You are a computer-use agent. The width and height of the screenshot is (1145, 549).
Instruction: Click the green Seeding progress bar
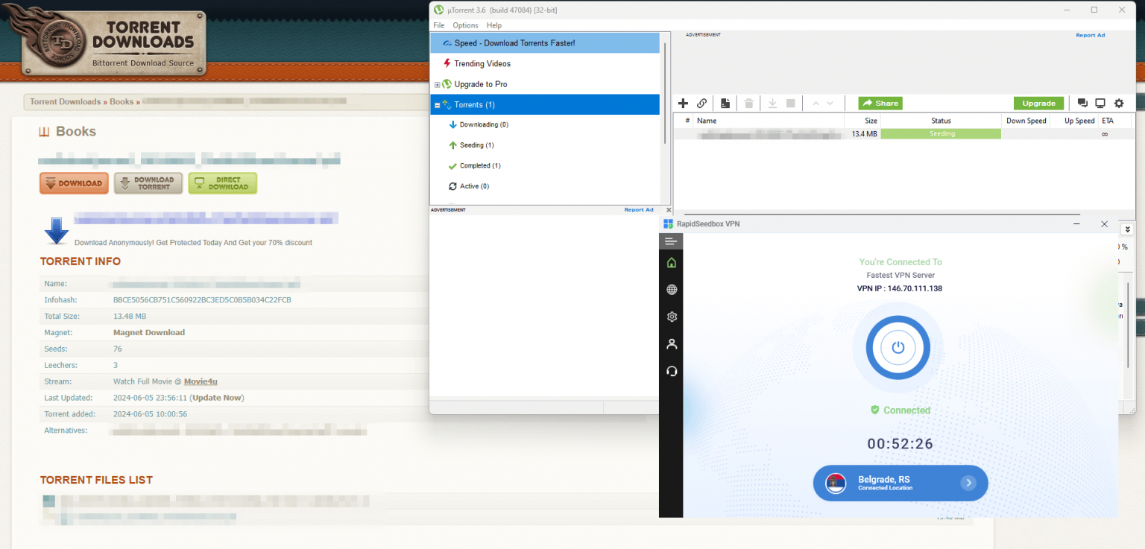pyautogui.click(x=941, y=134)
